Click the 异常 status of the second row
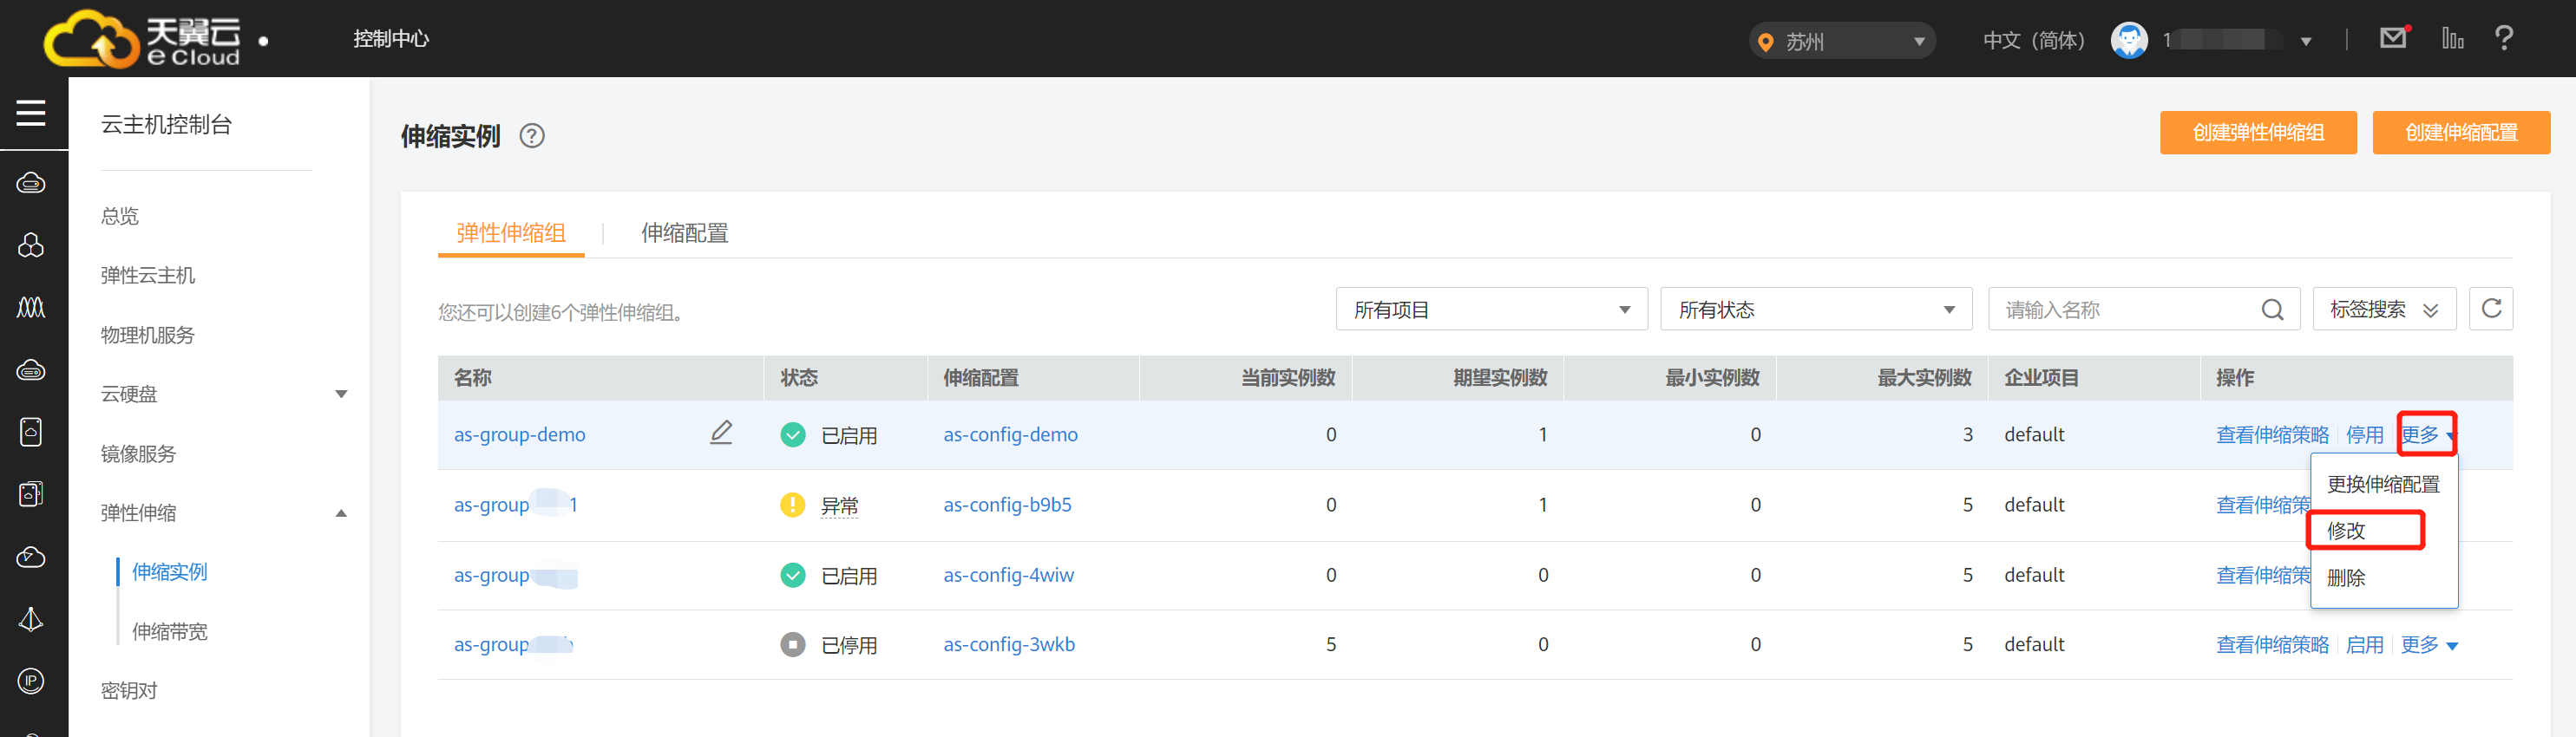This screenshot has width=2576, height=737. [839, 505]
